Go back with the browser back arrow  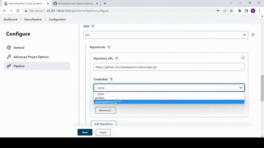[5, 11]
